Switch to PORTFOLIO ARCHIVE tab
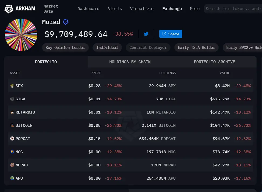 tap(214, 62)
